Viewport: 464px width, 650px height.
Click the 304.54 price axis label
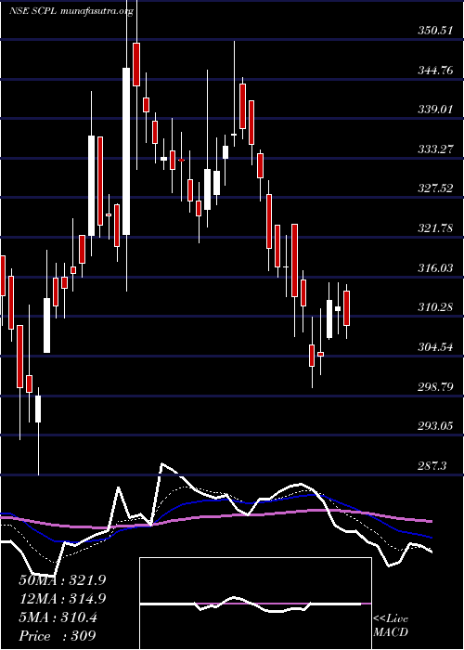434,347
